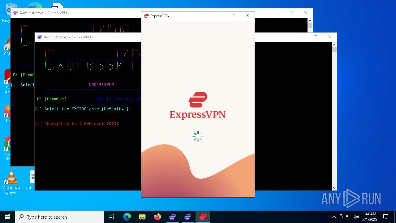Click the front console window's title icon
396x223 pixels.
point(40,37)
